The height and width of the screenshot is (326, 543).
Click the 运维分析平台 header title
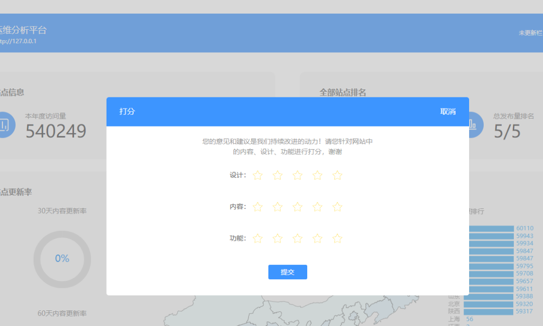(23, 30)
